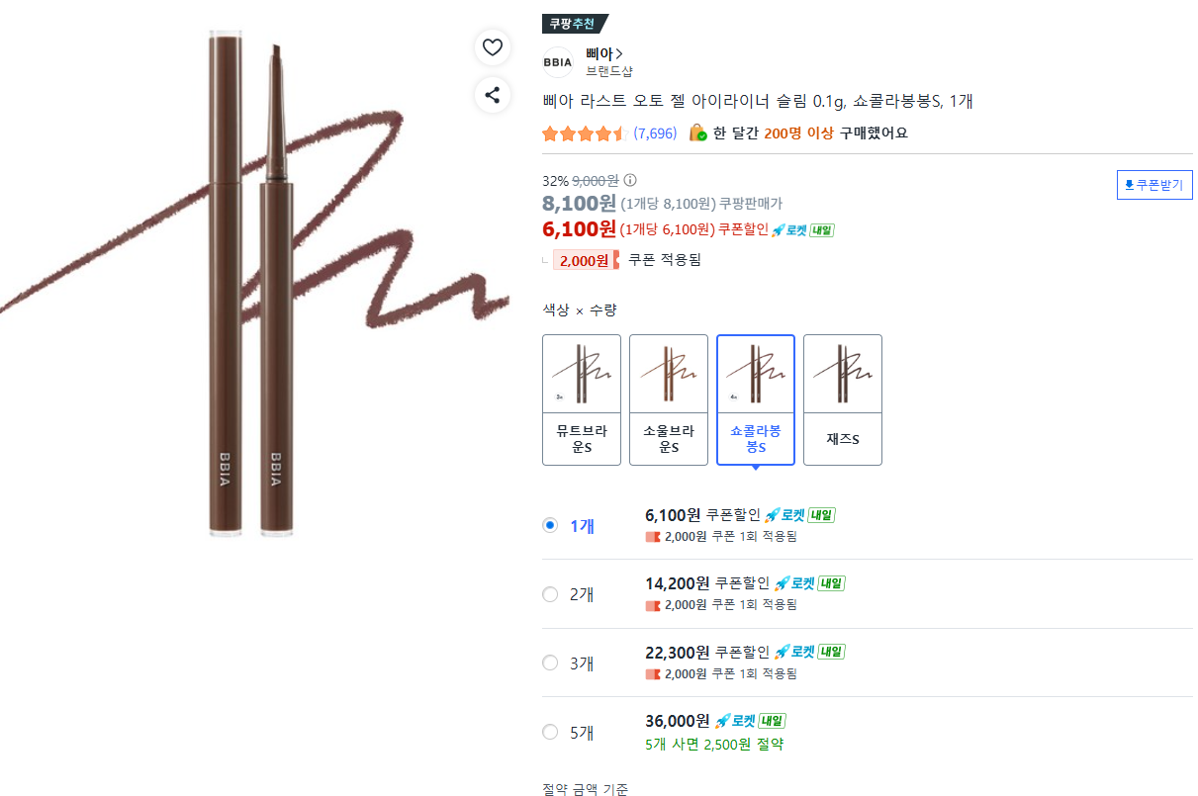Select the 쇼콜라봉봉S color tab
This screenshot has height=796, width=1198.
756,399
